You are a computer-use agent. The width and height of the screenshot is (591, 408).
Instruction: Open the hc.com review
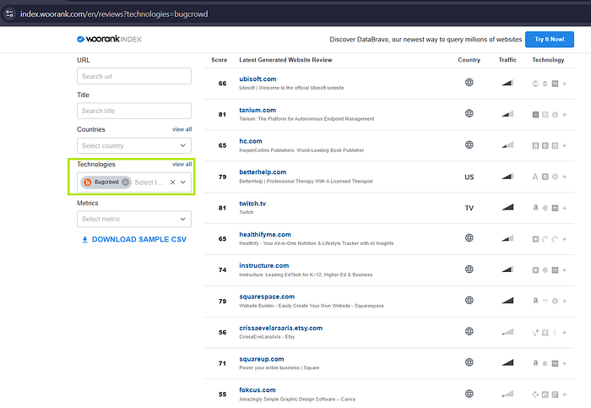coord(251,141)
